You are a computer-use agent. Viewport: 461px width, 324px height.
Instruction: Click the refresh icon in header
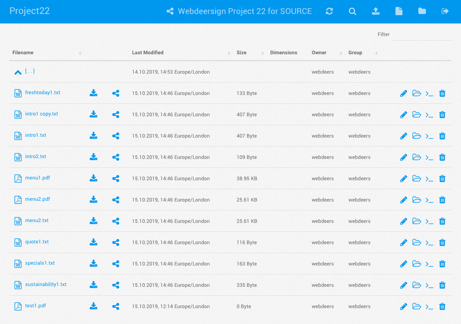329,11
